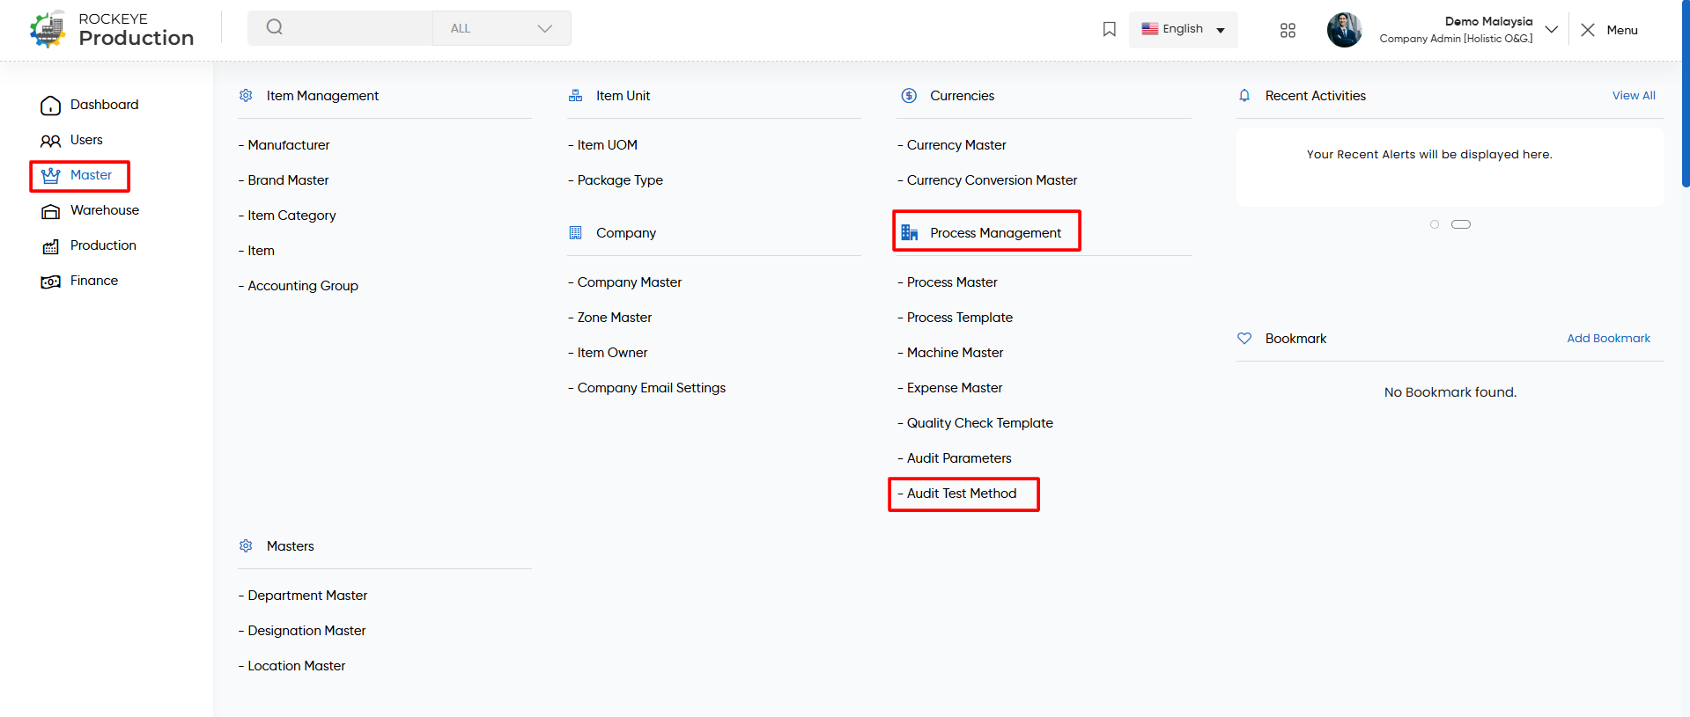Expand the Demo Malaysia account chevron
Image resolution: width=1690 pixels, height=717 pixels.
[x=1552, y=29]
